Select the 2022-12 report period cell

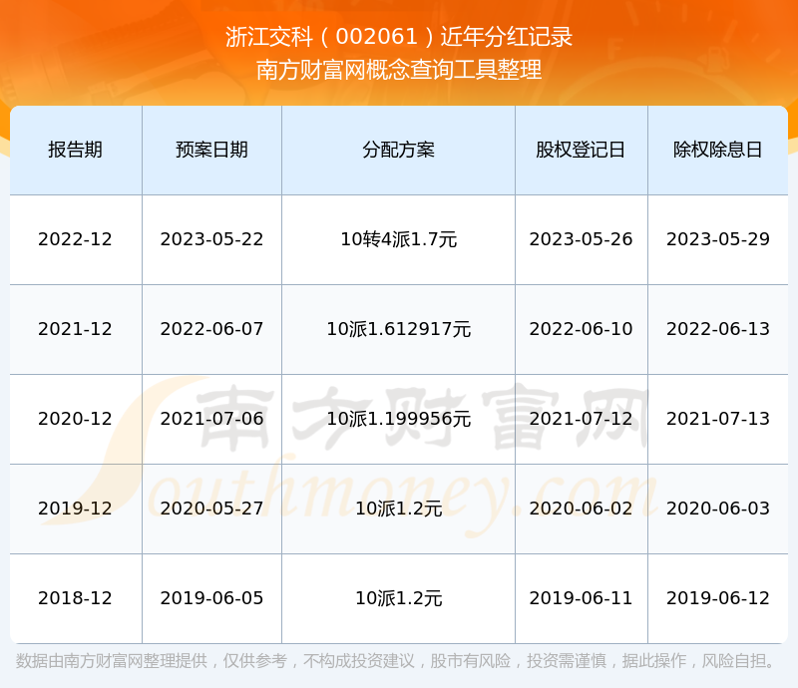(x=76, y=239)
